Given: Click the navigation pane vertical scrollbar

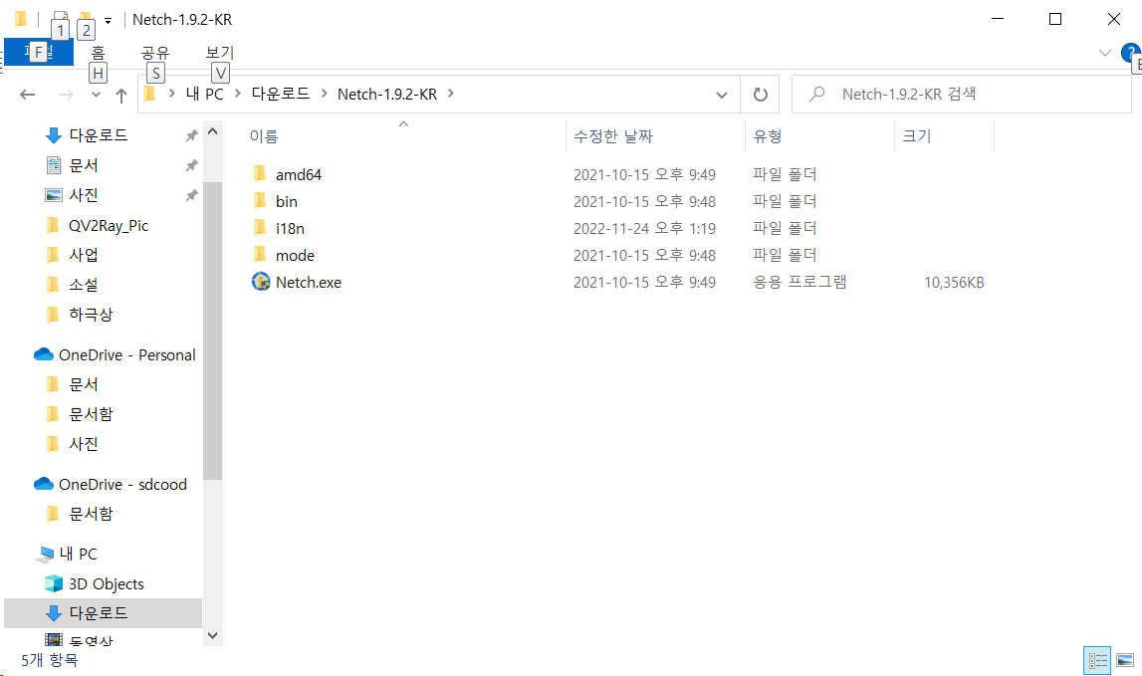Looking at the screenshot, I should click(212, 329).
